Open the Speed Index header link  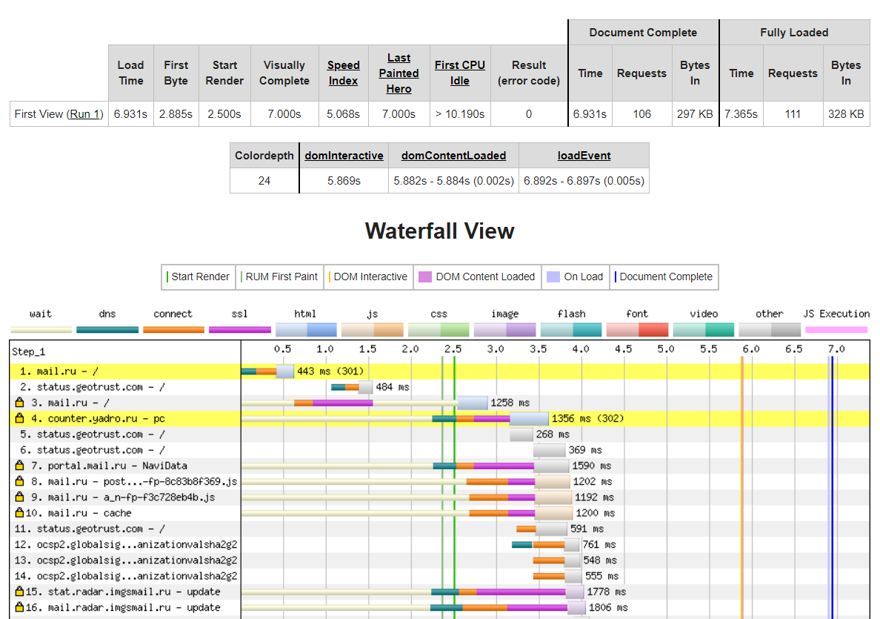(x=344, y=73)
